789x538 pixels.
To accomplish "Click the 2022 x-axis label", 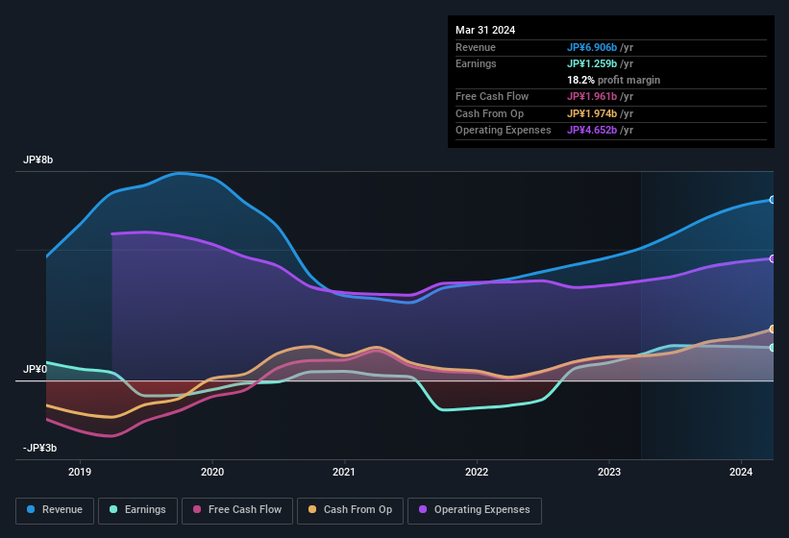I will click(477, 472).
